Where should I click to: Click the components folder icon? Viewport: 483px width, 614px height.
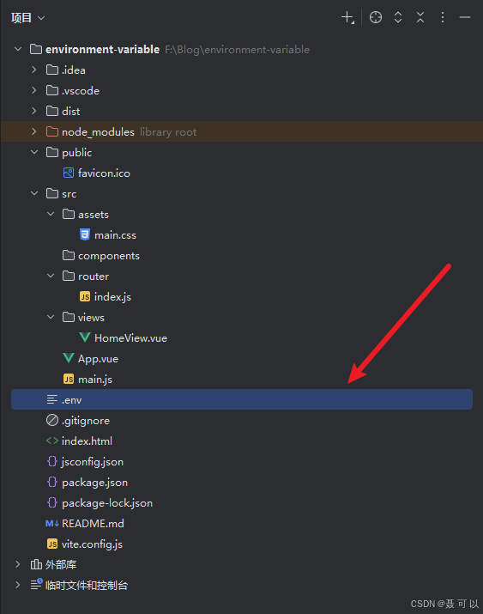[69, 255]
